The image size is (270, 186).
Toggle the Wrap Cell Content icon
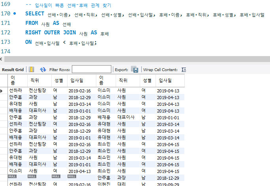pyautogui.click(x=184, y=70)
